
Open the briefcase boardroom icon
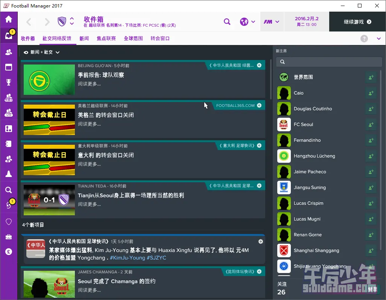click(x=9, y=237)
